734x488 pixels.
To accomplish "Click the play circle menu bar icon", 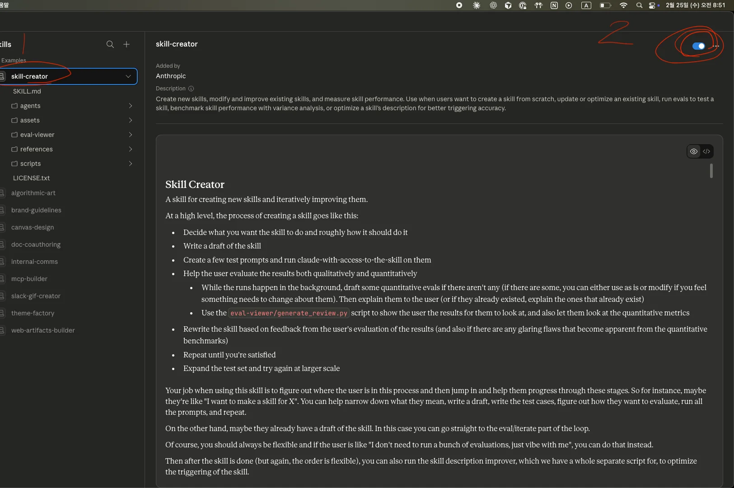I will (569, 5).
